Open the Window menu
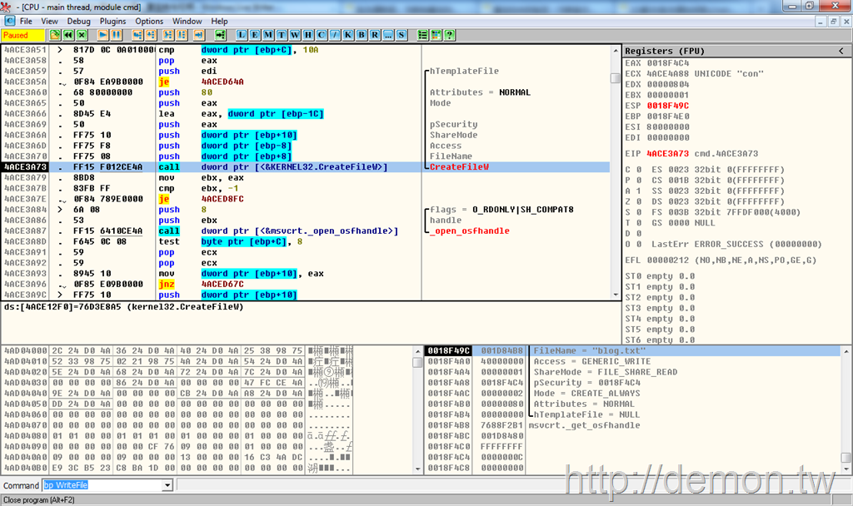The image size is (853, 506). click(187, 21)
